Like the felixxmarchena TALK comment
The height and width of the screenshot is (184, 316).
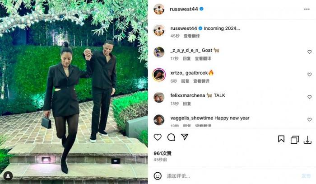coord(310,97)
